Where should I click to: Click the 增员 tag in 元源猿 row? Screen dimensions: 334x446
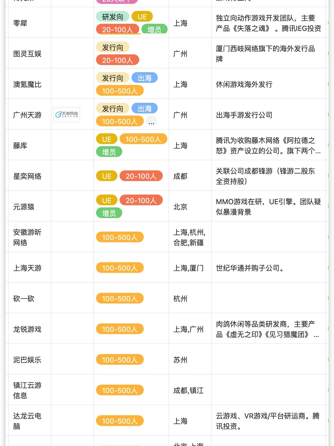[x=109, y=213]
